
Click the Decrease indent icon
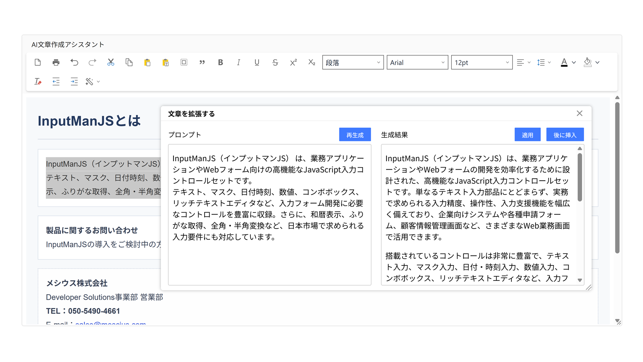pos(56,81)
